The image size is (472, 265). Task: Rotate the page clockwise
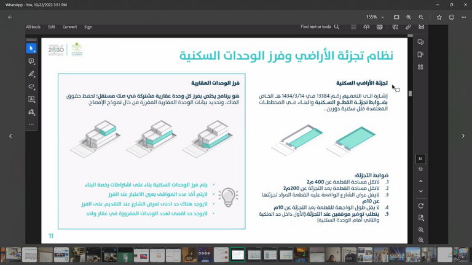420,206
